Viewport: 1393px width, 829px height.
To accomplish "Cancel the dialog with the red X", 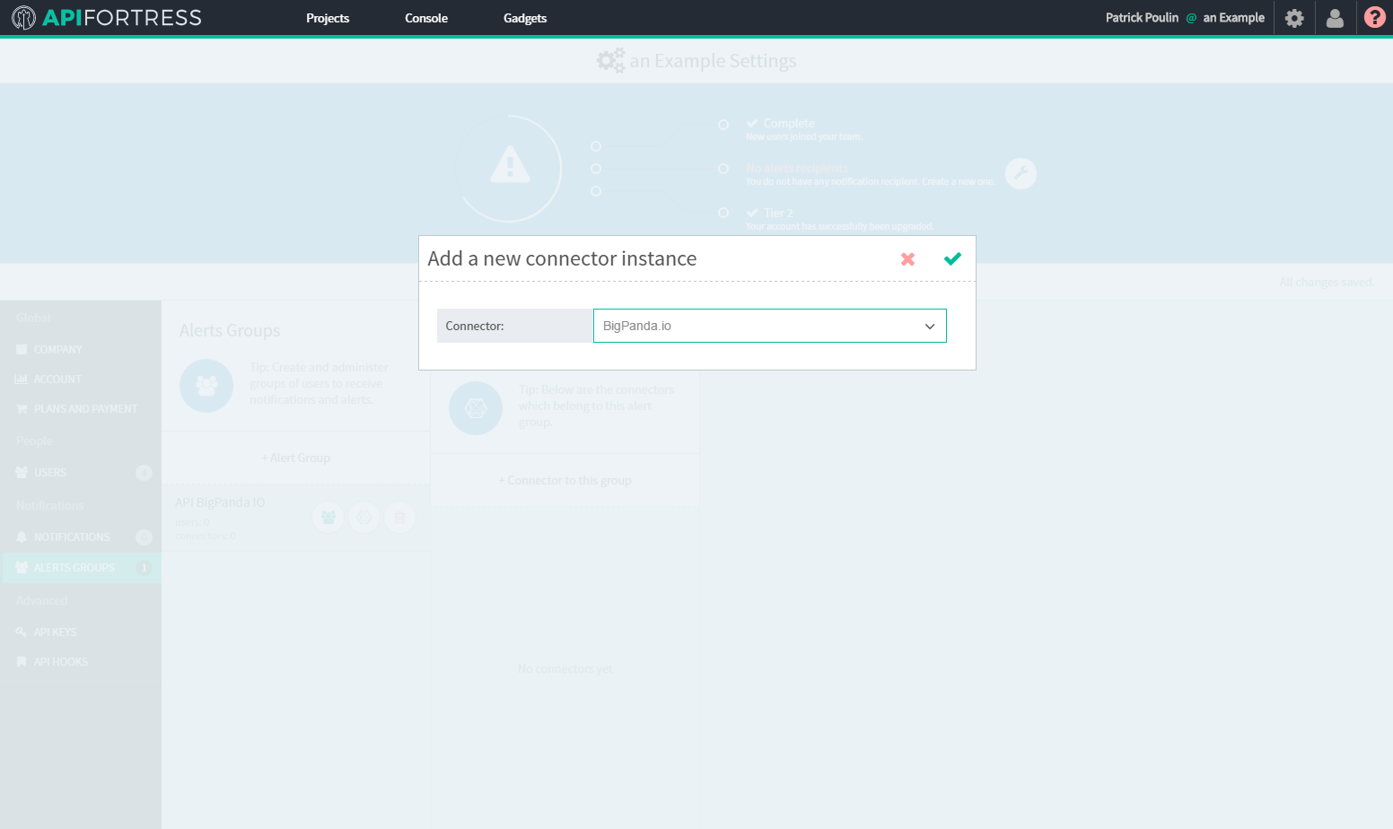I will tap(907, 259).
